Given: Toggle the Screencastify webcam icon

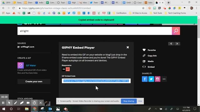Looking at the screenshot, I should (x=28, y=103).
